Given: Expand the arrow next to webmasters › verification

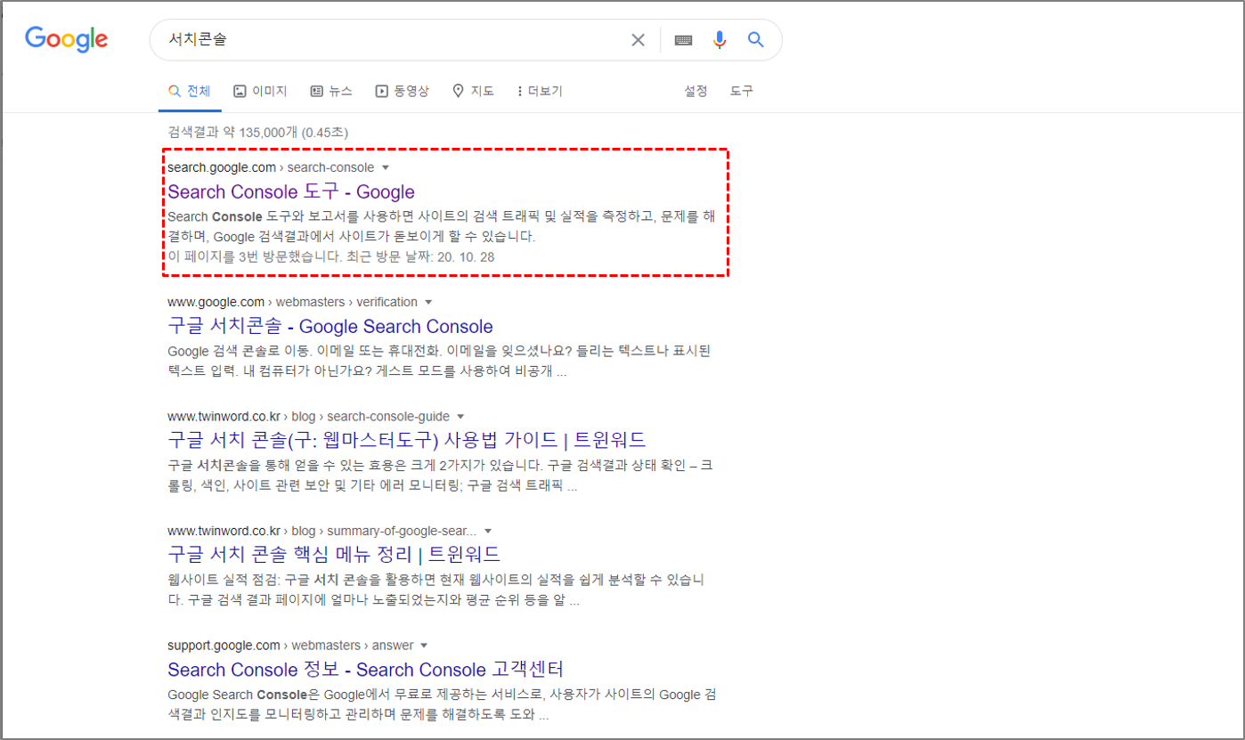Looking at the screenshot, I should (428, 302).
